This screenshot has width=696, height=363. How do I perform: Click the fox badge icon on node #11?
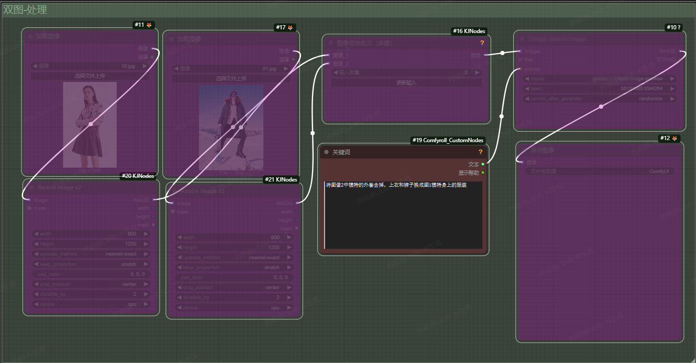point(149,25)
